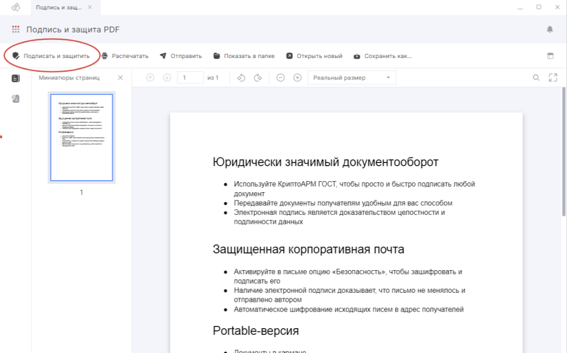Click Открыть новый button

315,56
